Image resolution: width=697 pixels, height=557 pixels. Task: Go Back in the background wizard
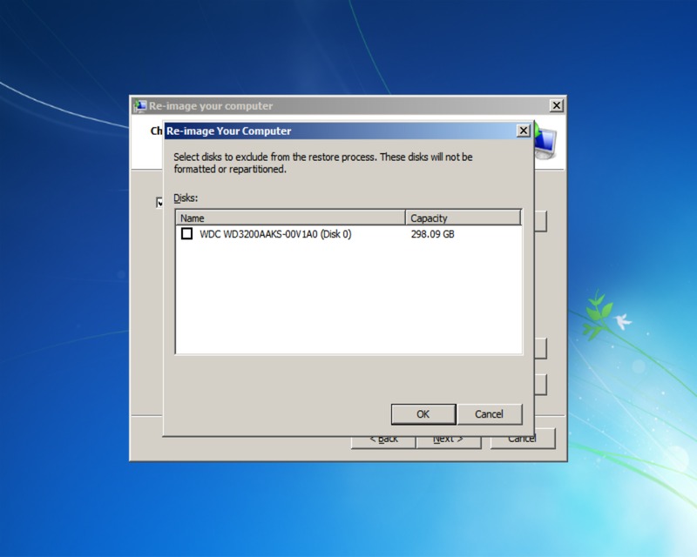[382, 440]
